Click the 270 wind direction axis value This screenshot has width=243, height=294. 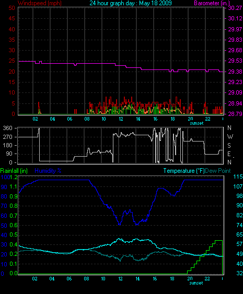pyautogui.click(x=8, y=137)
